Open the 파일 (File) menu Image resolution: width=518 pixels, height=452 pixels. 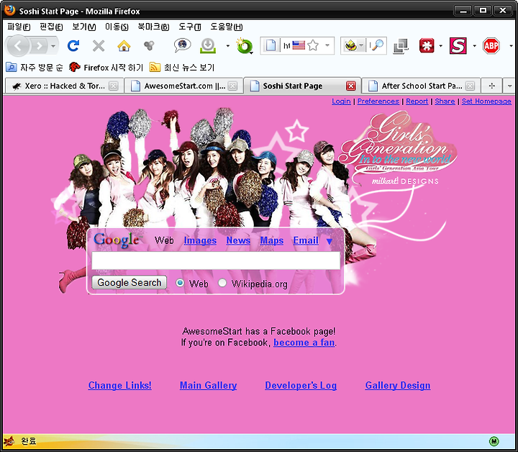tap(19, 27)
